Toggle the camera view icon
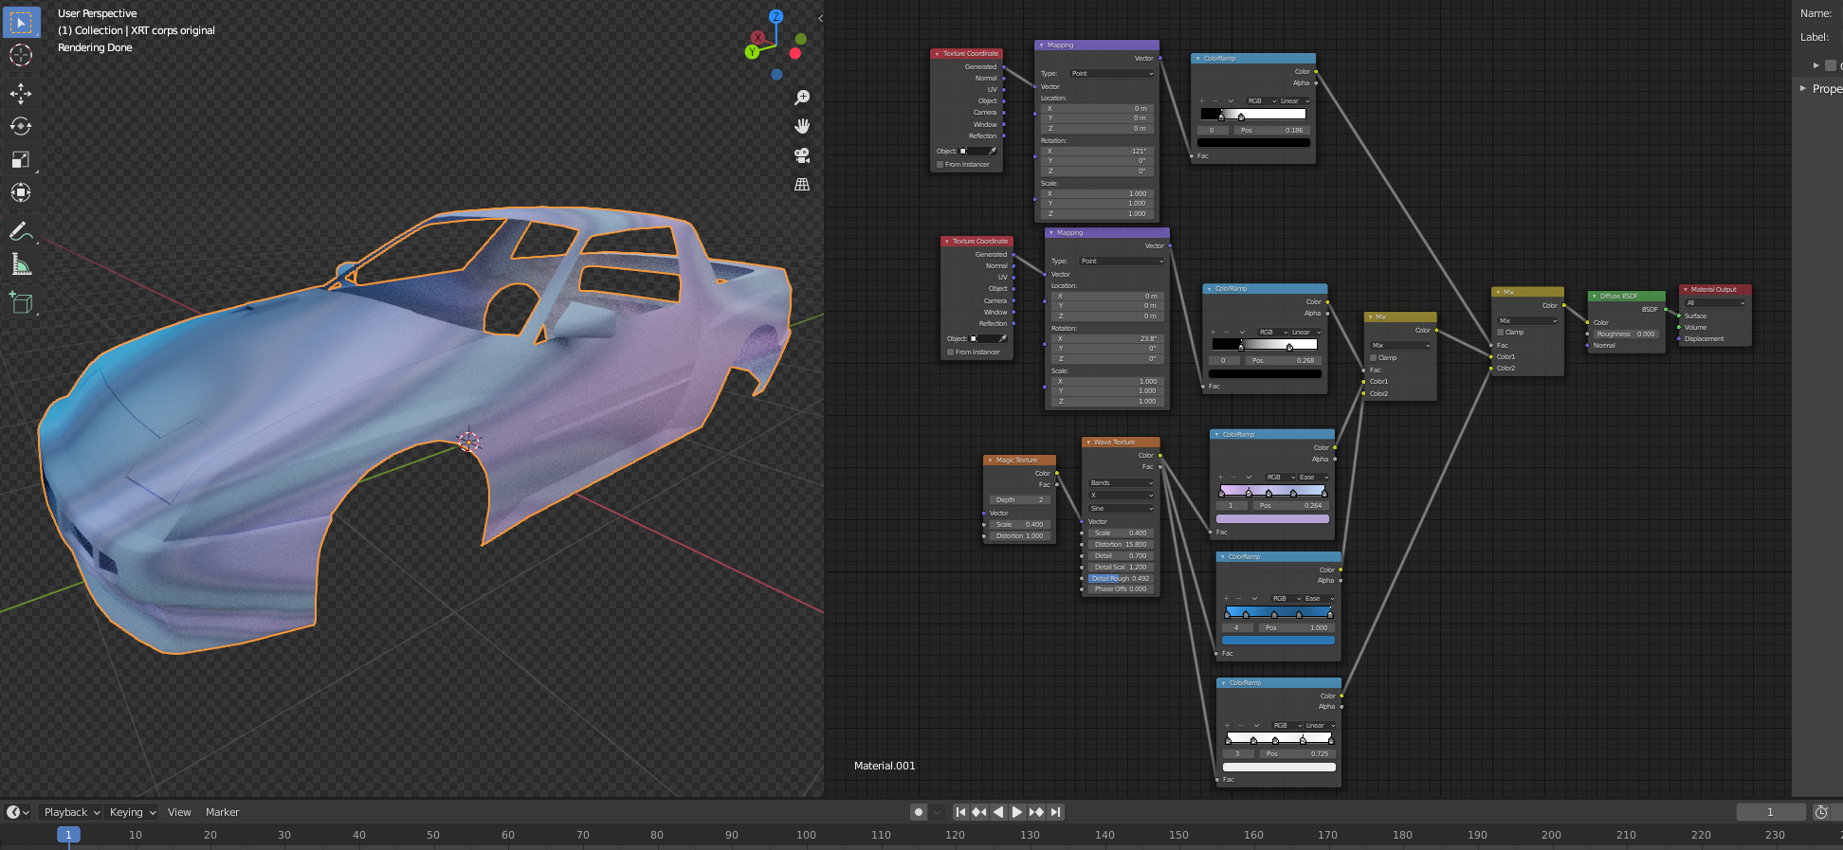Screen dimensions: 1843x850 pos(802,155)
